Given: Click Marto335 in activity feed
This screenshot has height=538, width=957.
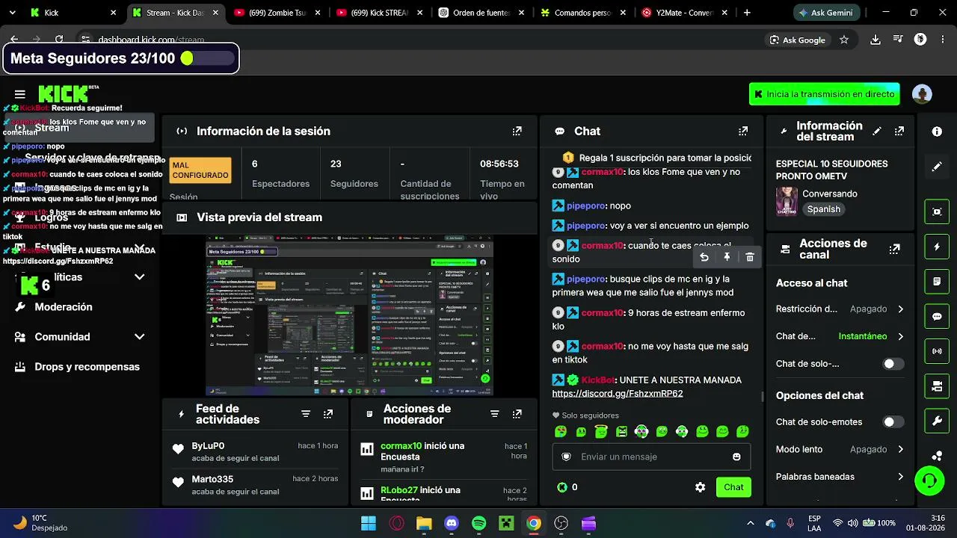Looking at the screenshot, I should [212, 479].
